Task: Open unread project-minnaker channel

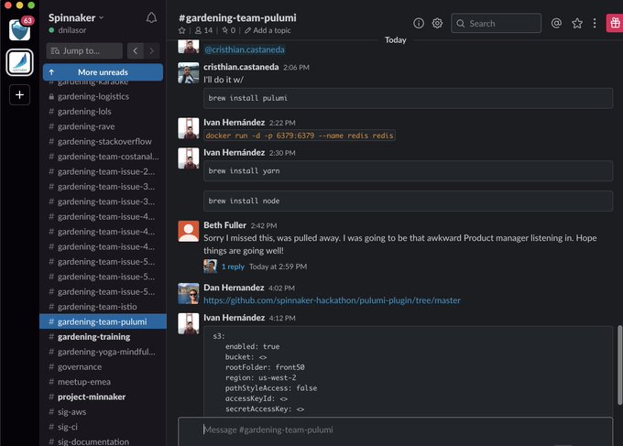Action: point(103,397)
